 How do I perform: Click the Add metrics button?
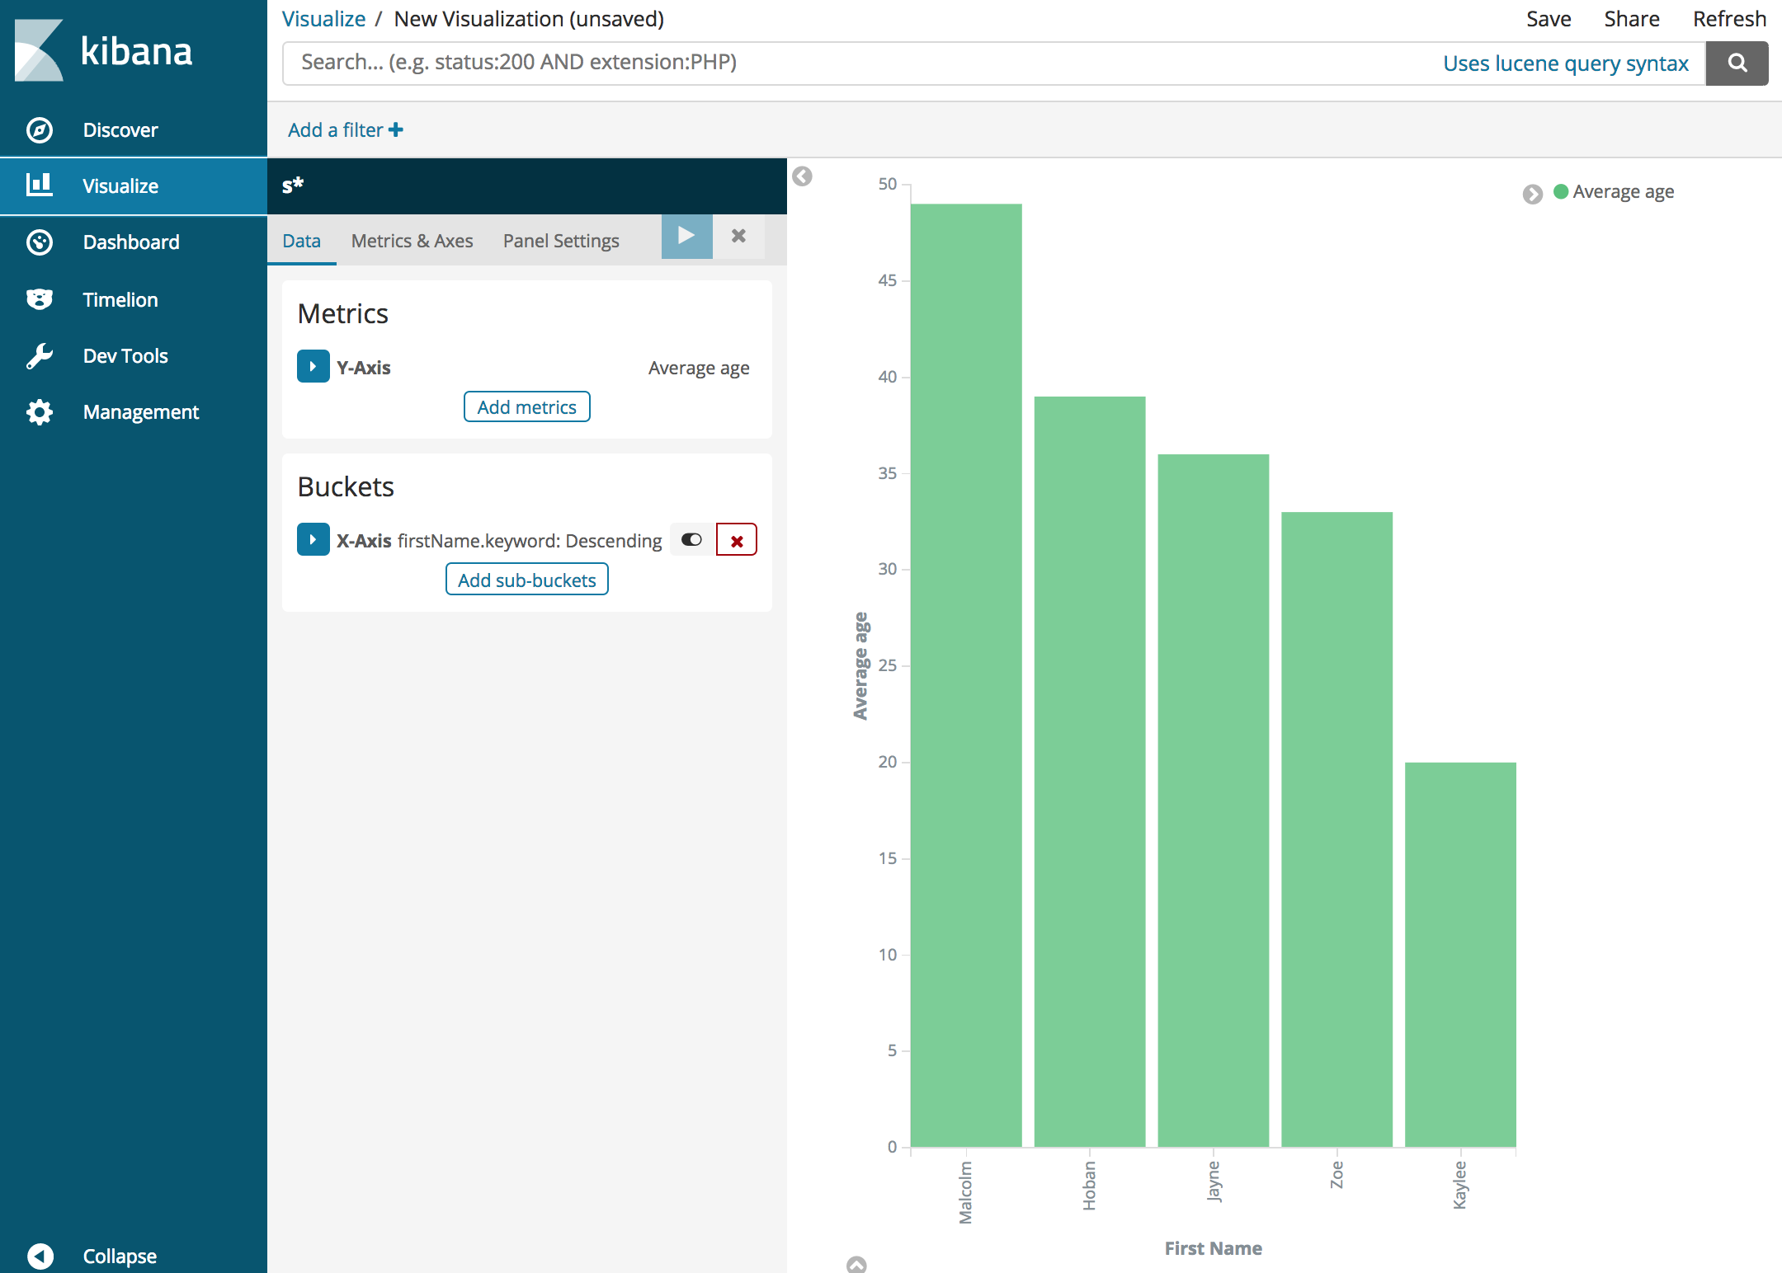[526, 407]
